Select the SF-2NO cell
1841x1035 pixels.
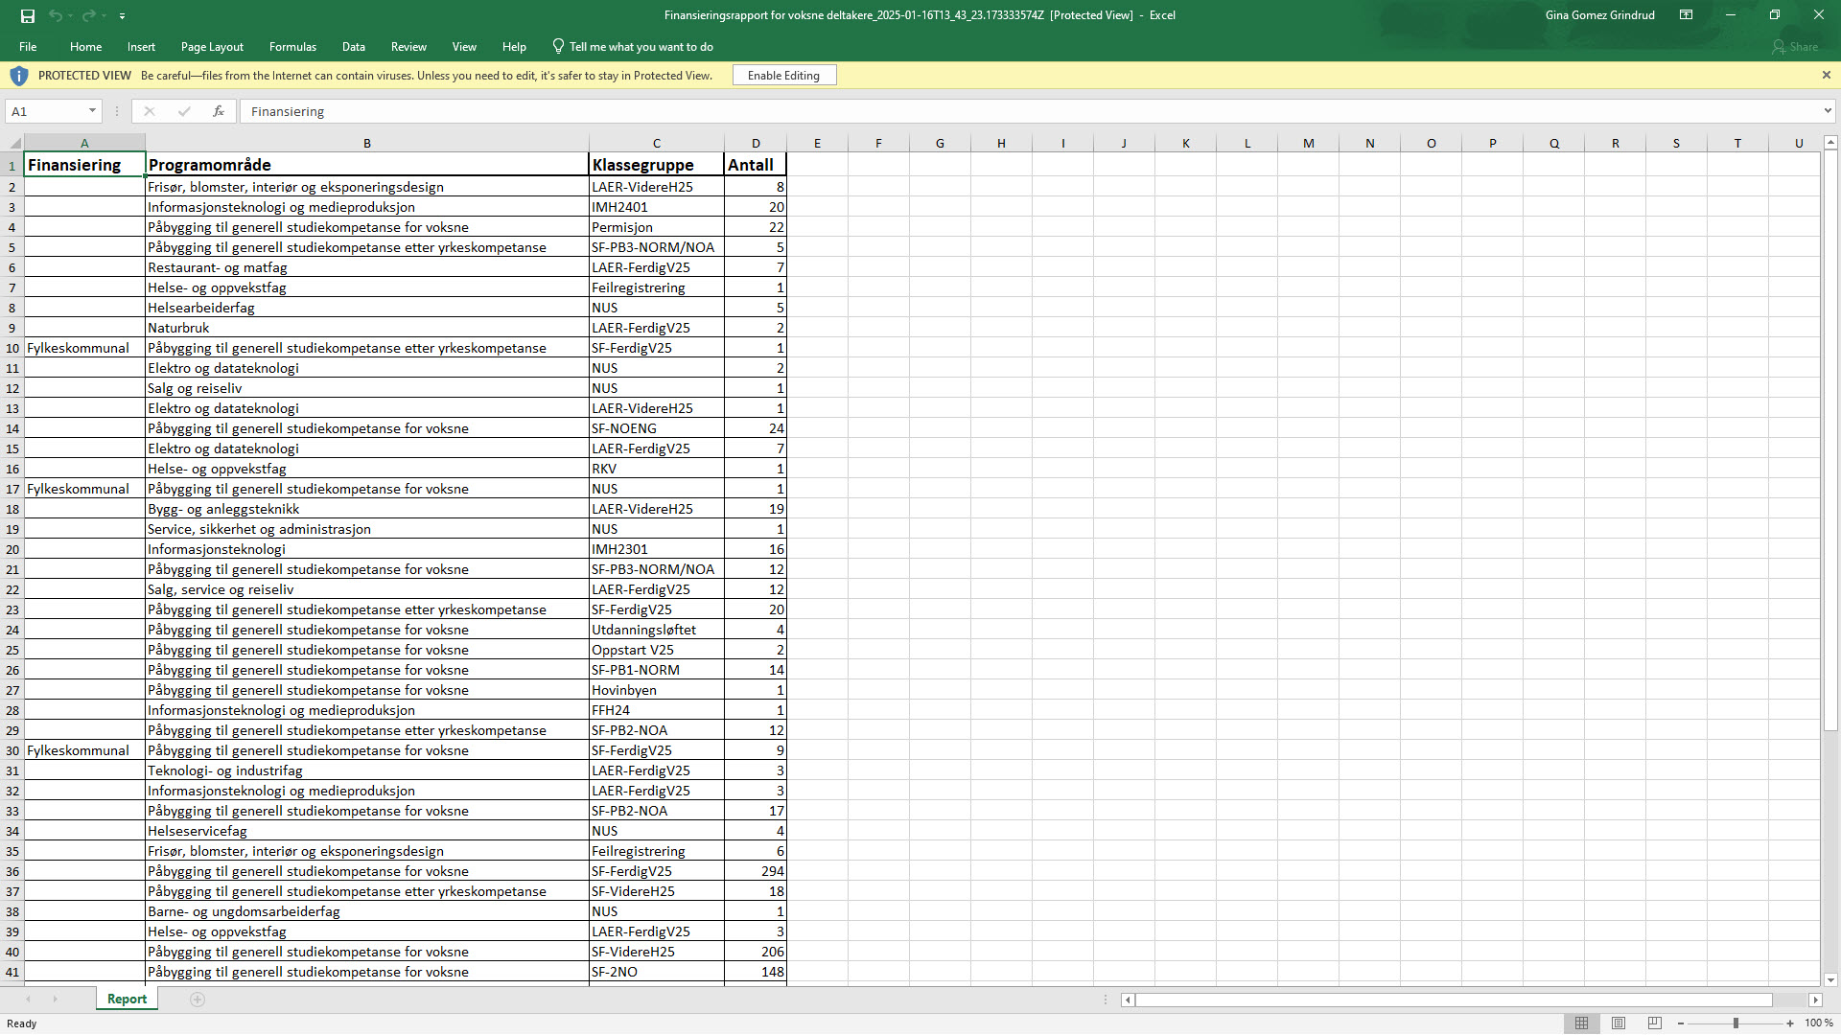click(657, 972)
